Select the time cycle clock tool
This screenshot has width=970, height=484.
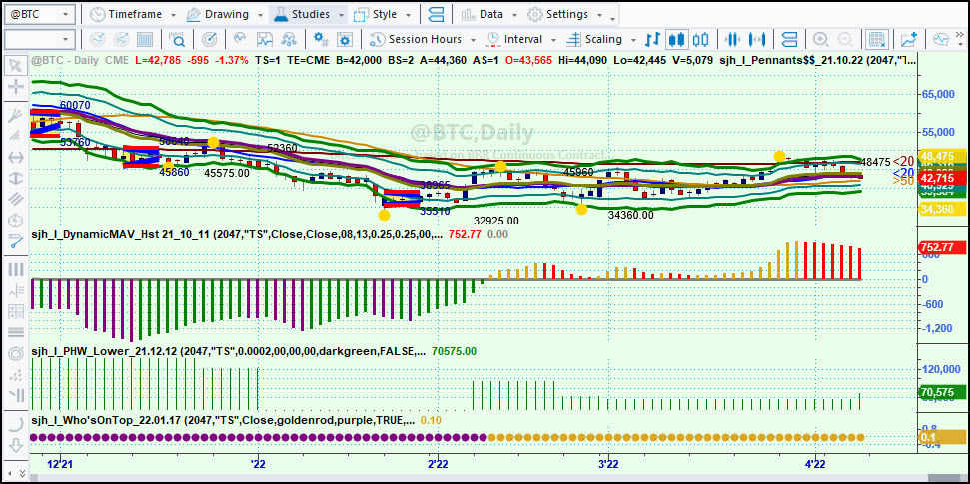[17, 221]
